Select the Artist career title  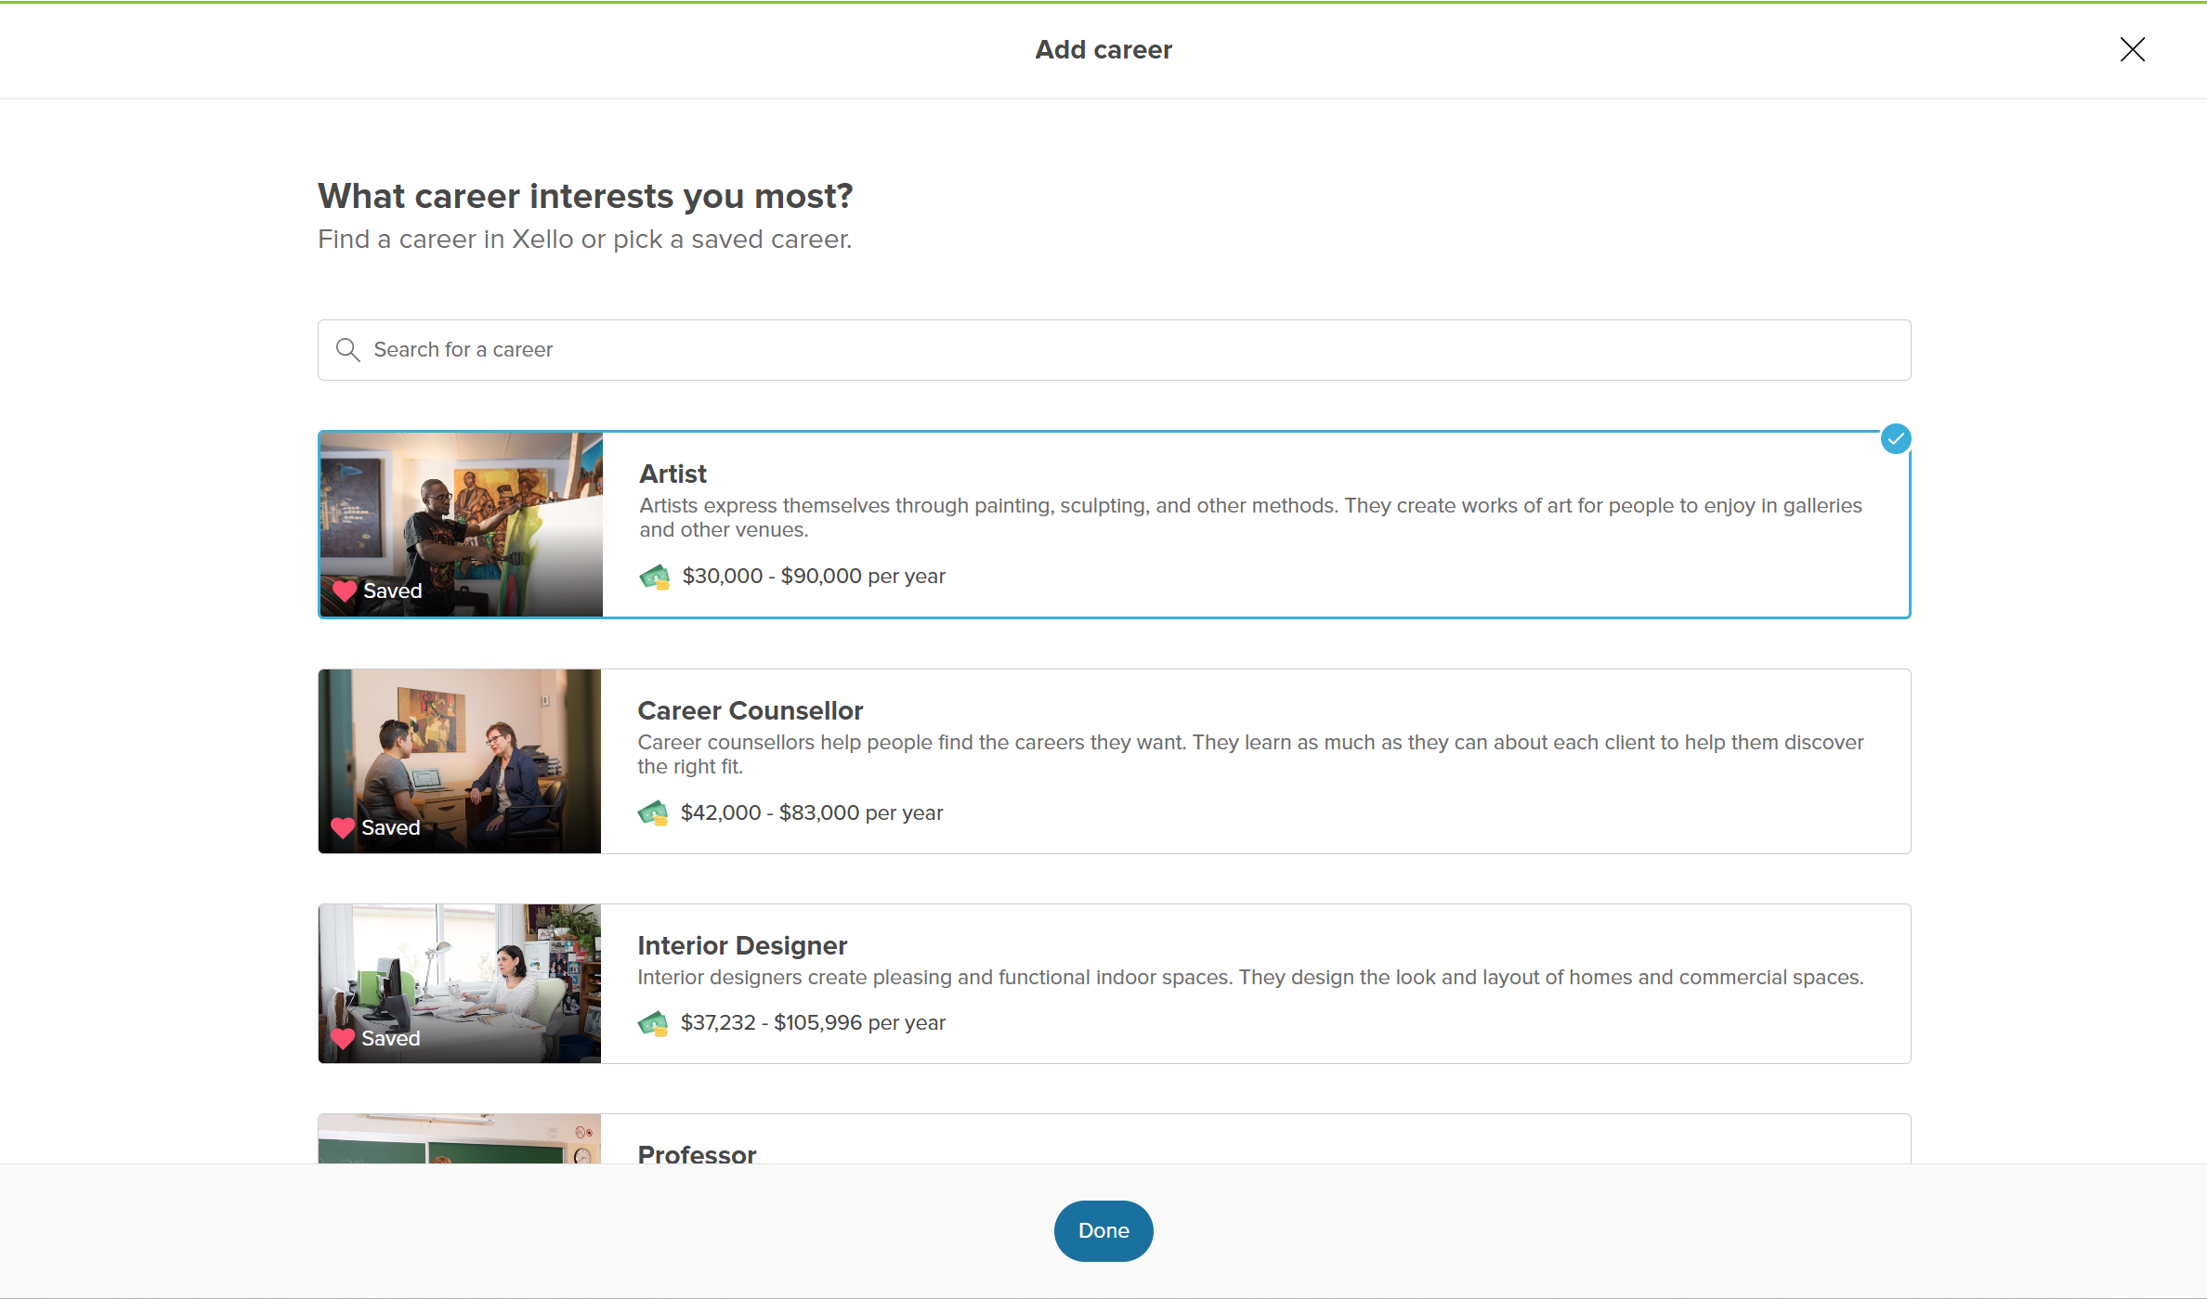coord(673,474)
